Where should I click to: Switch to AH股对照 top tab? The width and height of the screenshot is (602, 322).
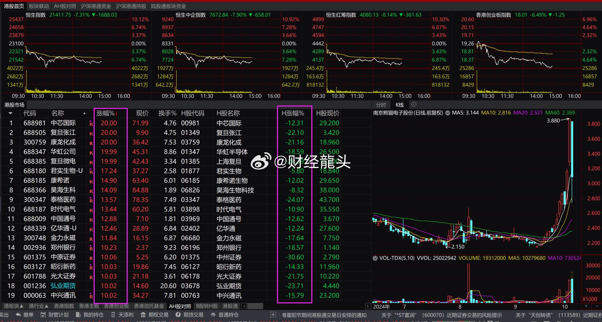[65, 6]
